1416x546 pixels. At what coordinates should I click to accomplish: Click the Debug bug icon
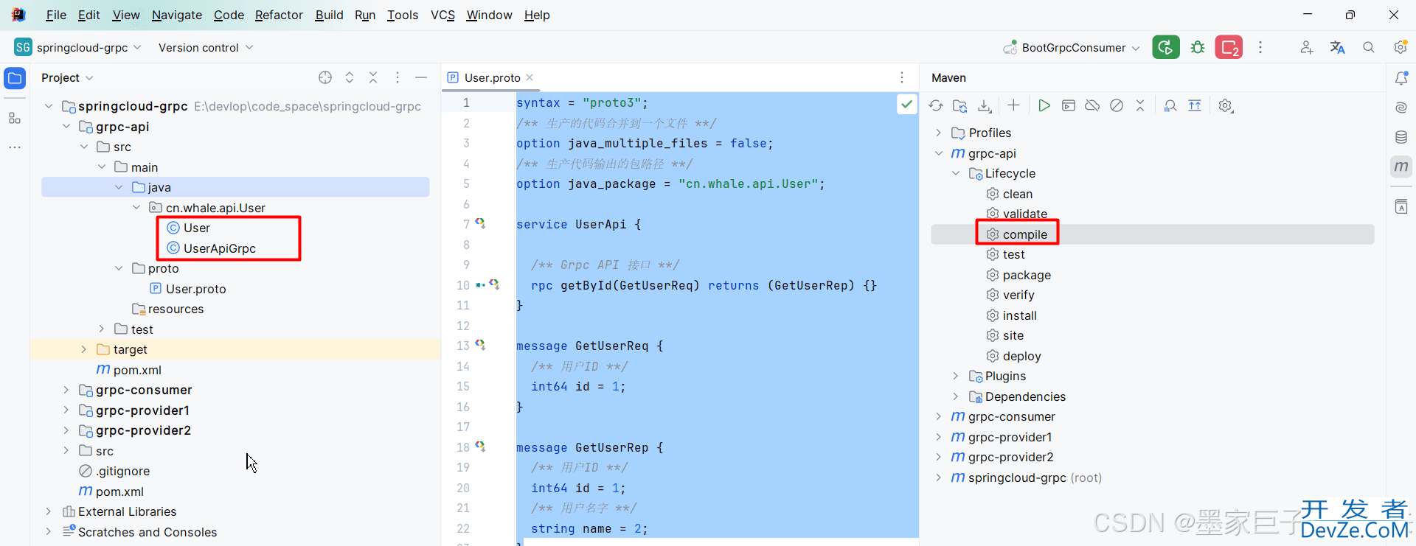1198,48
